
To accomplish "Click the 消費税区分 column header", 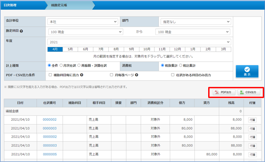I will point(155,103).
